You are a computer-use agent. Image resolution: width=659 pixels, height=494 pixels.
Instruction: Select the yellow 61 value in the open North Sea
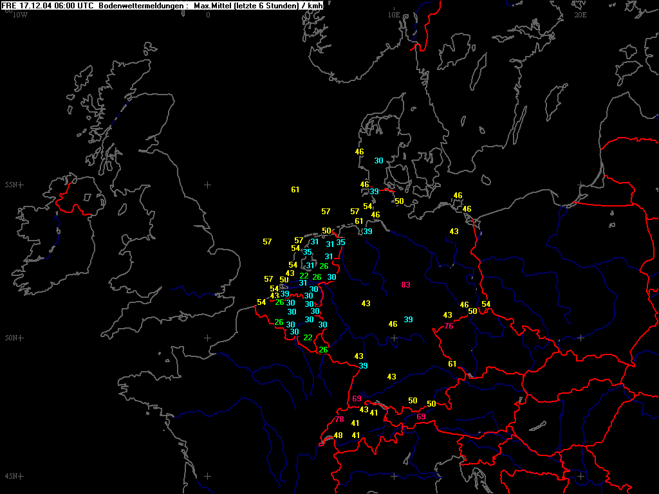click(295, 190)
